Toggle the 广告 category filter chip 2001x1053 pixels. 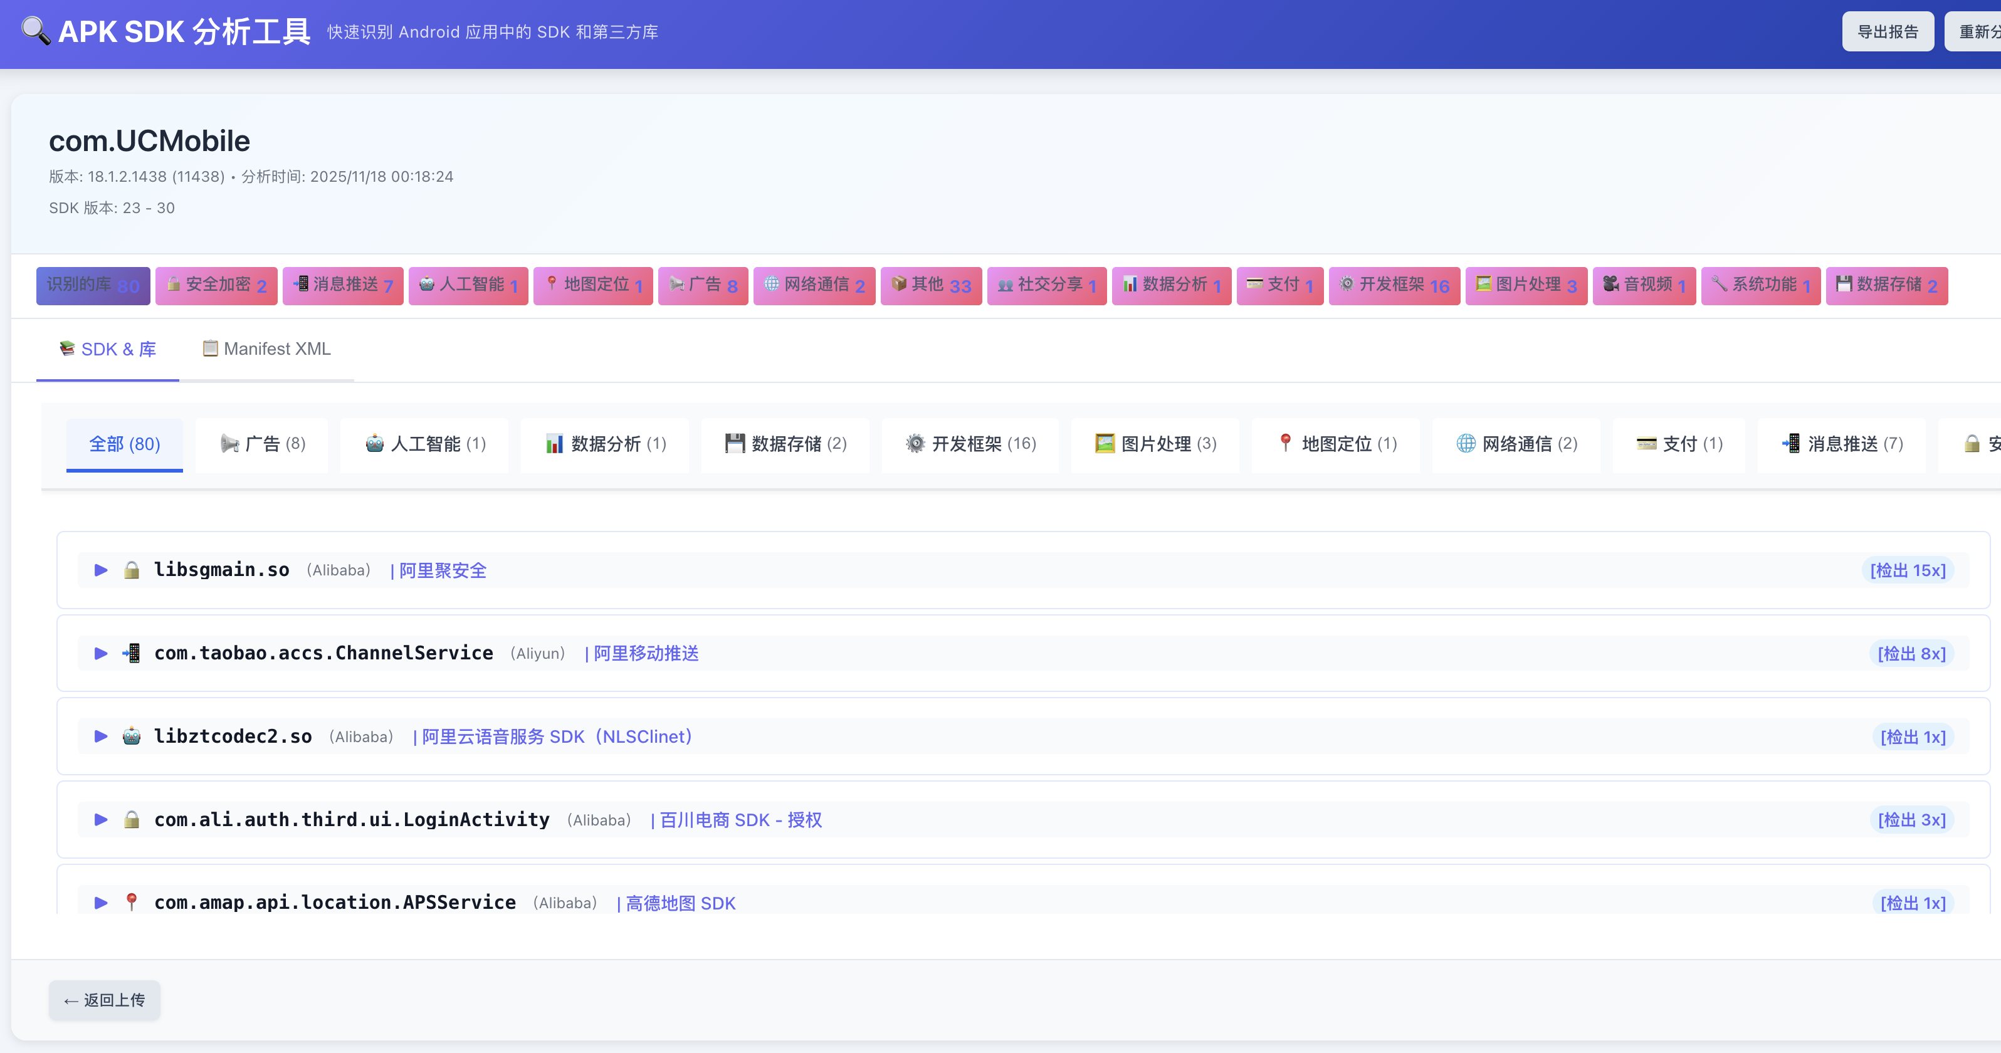point(703,285)
